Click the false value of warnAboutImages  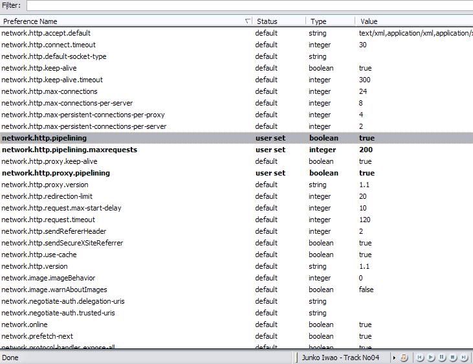(366, 290)
